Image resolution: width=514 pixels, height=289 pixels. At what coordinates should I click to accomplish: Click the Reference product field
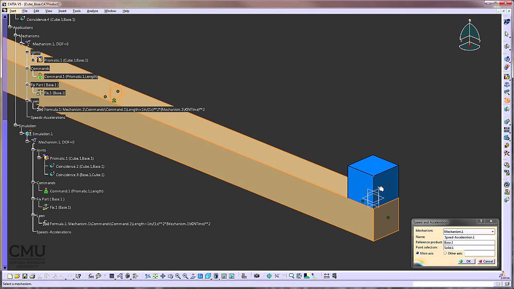(x=469, y=242)
